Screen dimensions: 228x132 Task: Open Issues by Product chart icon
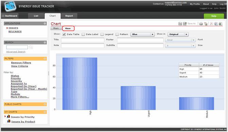coord(9,121)
